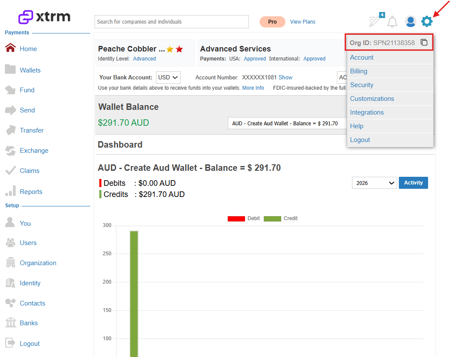Click the Reports bar chart icon

click(10, 191)
